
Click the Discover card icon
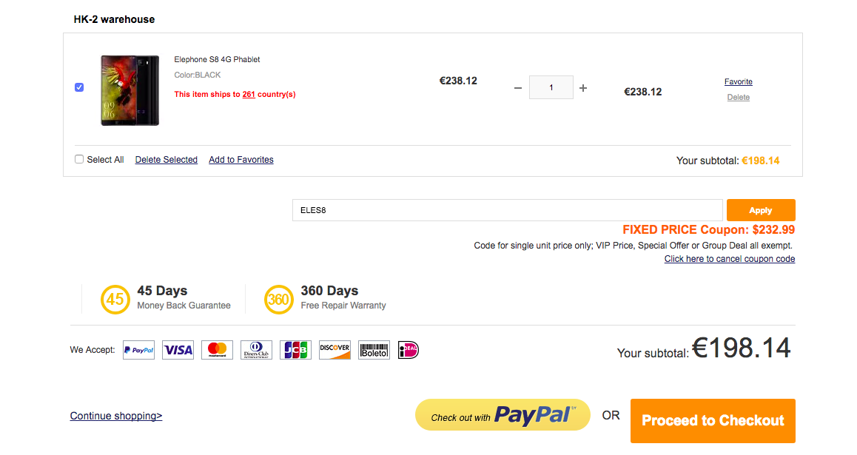click(x=335, y=350)
